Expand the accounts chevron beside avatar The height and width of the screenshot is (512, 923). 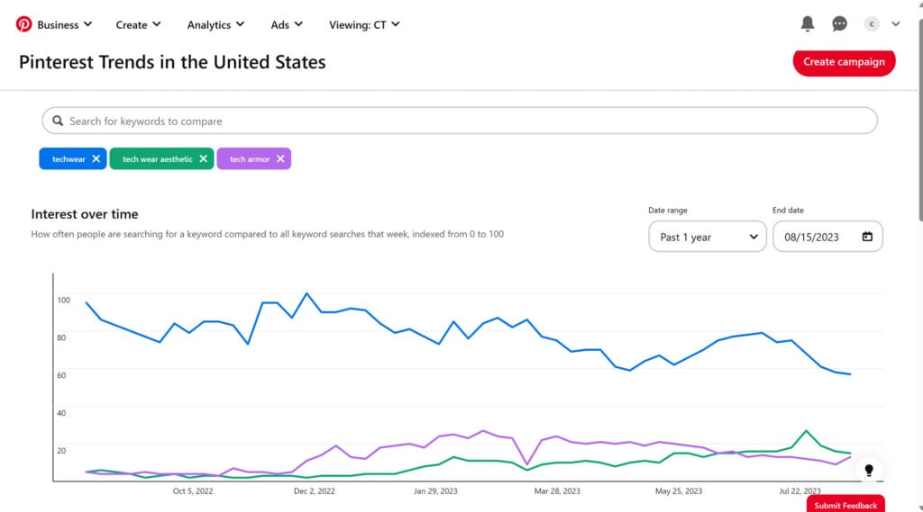pos(895,24)
